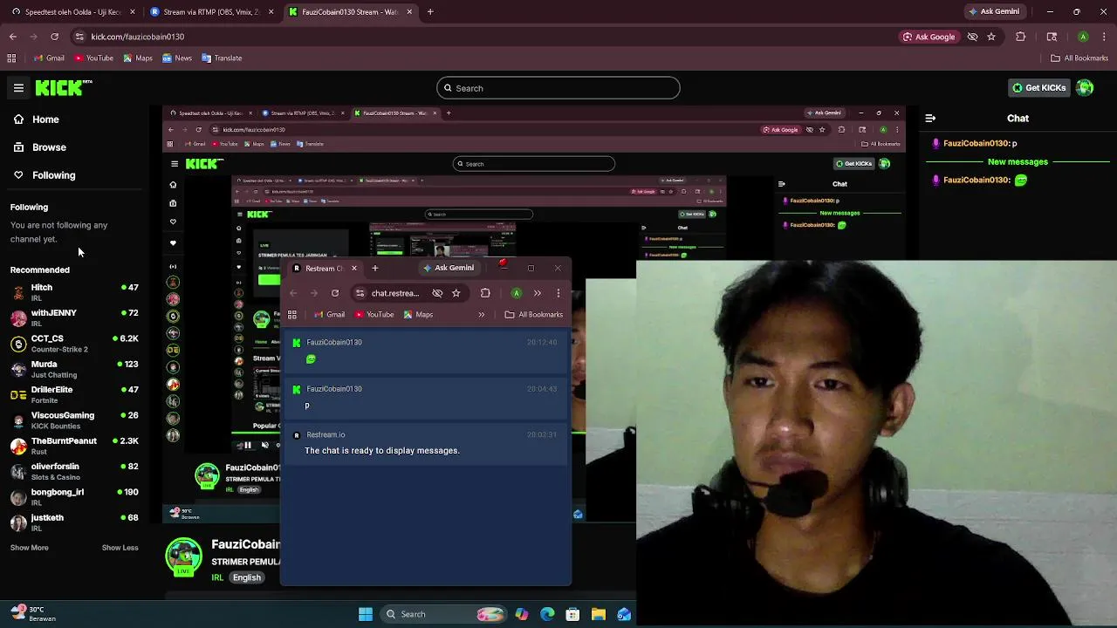Open recommended channel ViscousGaming
Image resolution: width=1117 pixels, height=628 pixels.
coord(74,420)
